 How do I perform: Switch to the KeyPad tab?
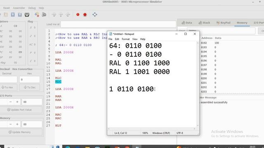223,23
